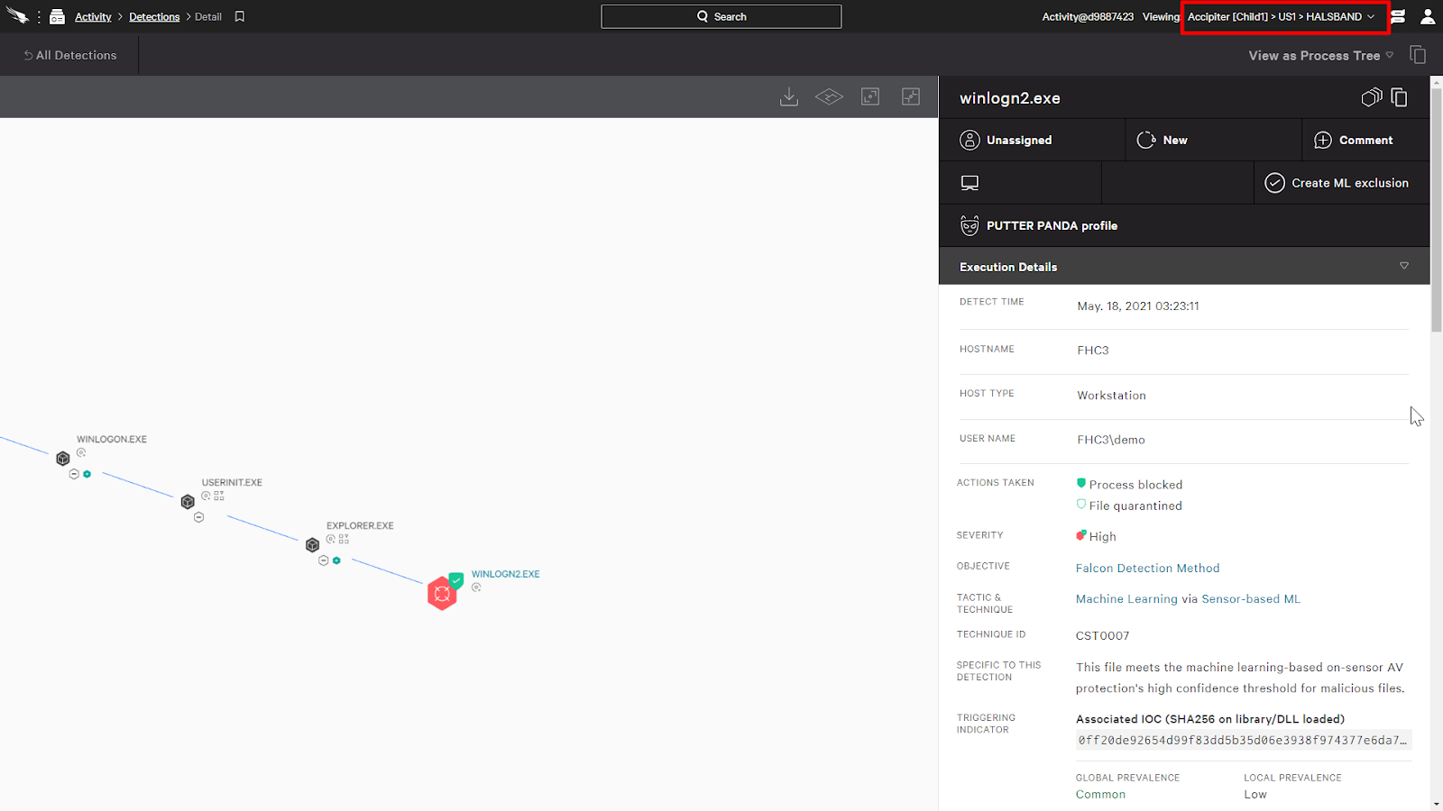1443x811 pixels.
Task: Collapse the children under WINLOGON.EXE
Action: pyautogui.click(x=74, y=474)
